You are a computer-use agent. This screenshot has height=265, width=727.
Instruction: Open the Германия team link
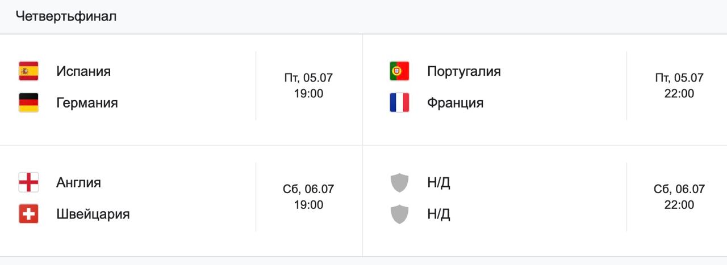pos(87,103)
